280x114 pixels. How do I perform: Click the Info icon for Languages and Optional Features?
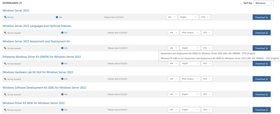point(62,33)
